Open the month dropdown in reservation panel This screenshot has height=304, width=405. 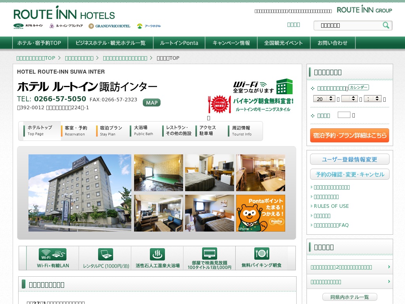click(349, 99)
